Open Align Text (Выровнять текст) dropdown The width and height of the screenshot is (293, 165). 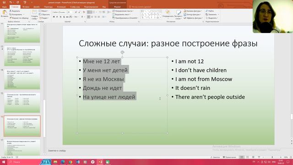tap(121, 14)
